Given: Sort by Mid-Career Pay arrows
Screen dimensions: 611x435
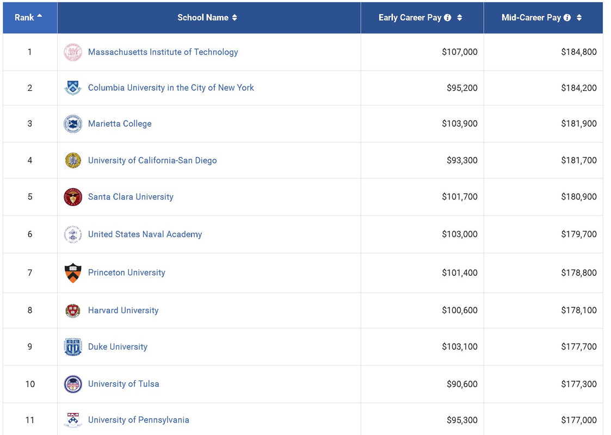Looking at the screenshot, I should coord(579,17).
